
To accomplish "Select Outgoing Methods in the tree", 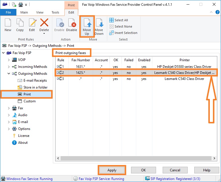I will coord(30,74).
